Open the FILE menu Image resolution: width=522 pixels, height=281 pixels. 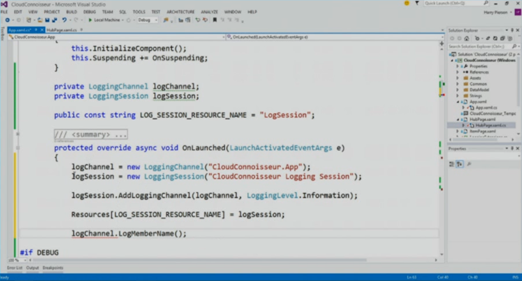coord(4,12)
